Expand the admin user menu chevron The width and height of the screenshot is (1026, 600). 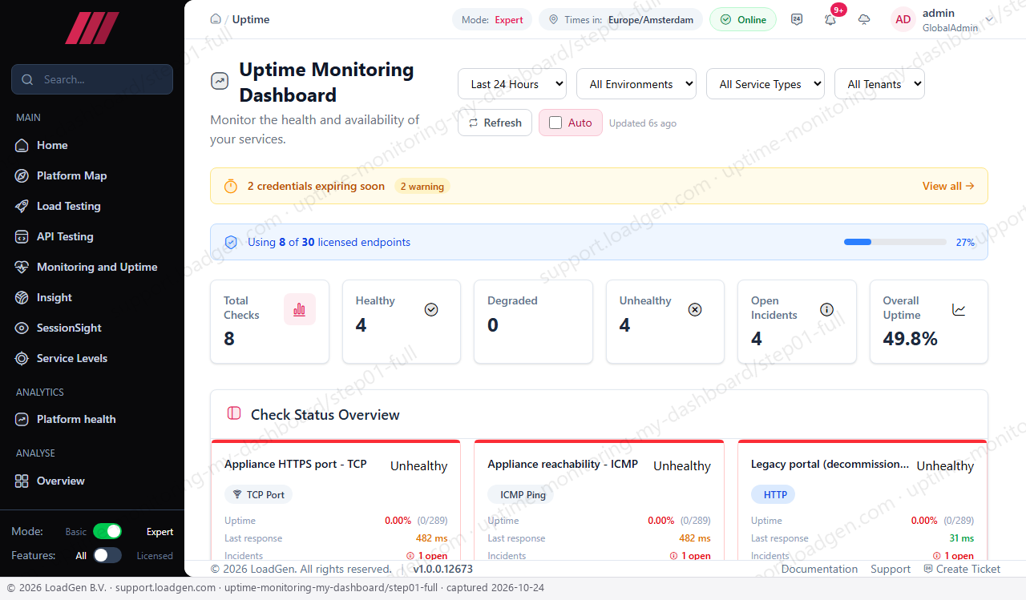pyautogui.click(x=989, y=20)
